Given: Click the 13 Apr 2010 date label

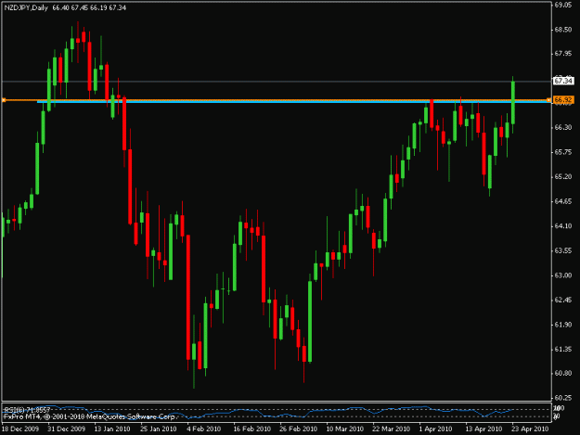Looking at the screenshot, I should coord(483,429).
